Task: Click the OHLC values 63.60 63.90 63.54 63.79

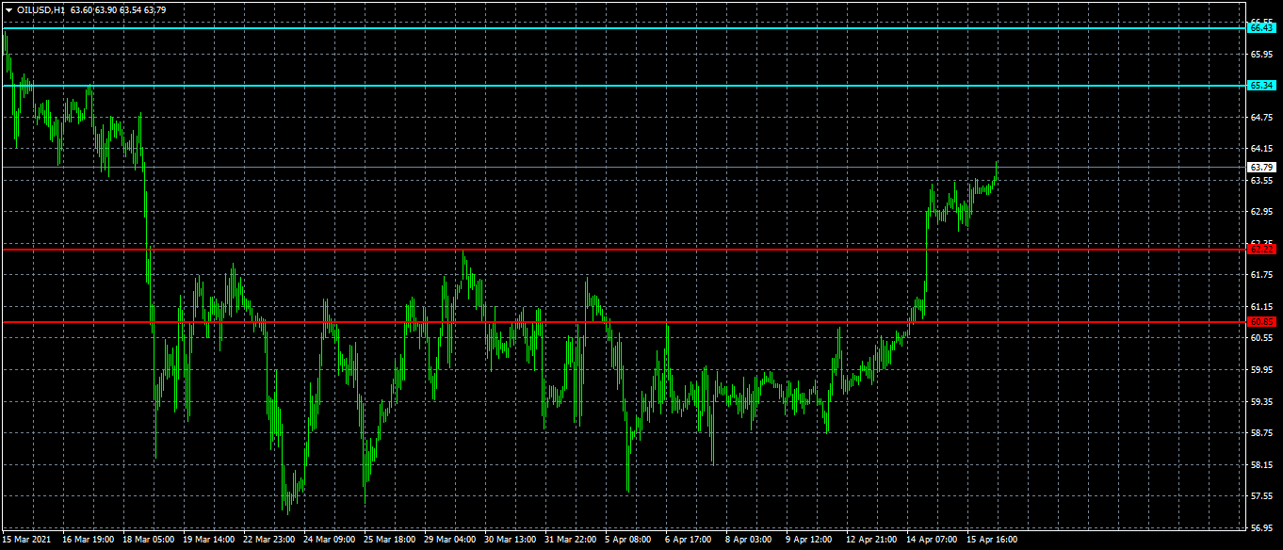Action: pos(119,9)
